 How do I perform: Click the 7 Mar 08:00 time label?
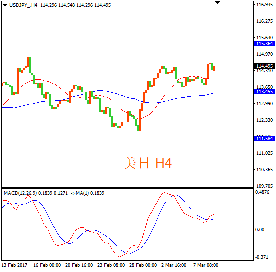click(206, 265)
